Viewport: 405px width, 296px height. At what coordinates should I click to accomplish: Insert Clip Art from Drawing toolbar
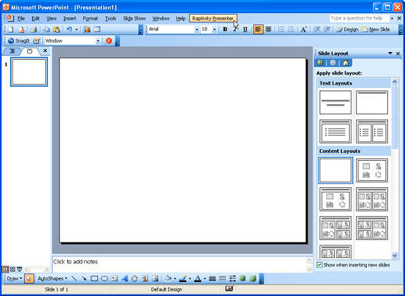tap(145, 279)
